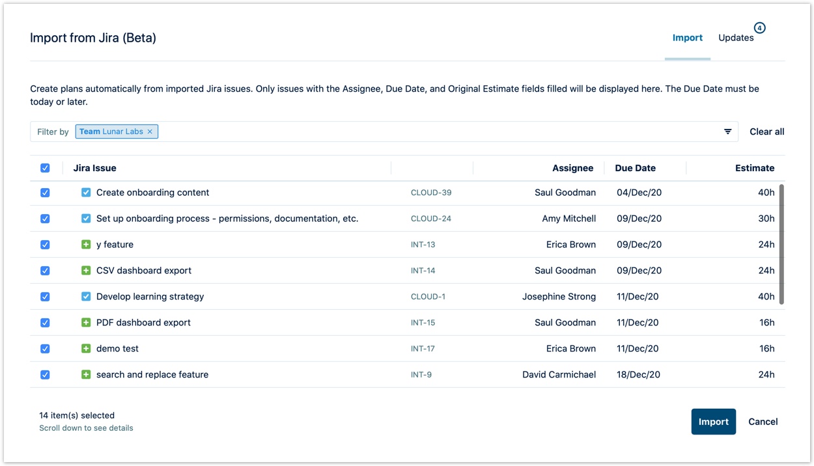Click the task icon beside Develop learning strategy
This screenshot has width=814, height=466.
(86, 297)
